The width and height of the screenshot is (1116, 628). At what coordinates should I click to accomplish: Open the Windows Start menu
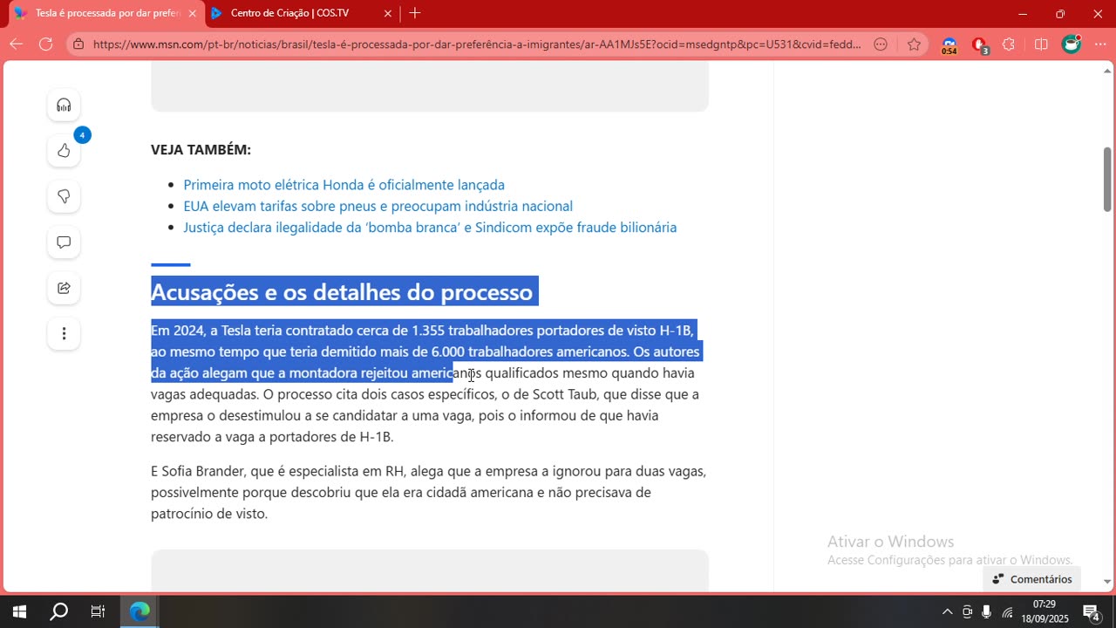pyautogui.click(x=19, y=611)
